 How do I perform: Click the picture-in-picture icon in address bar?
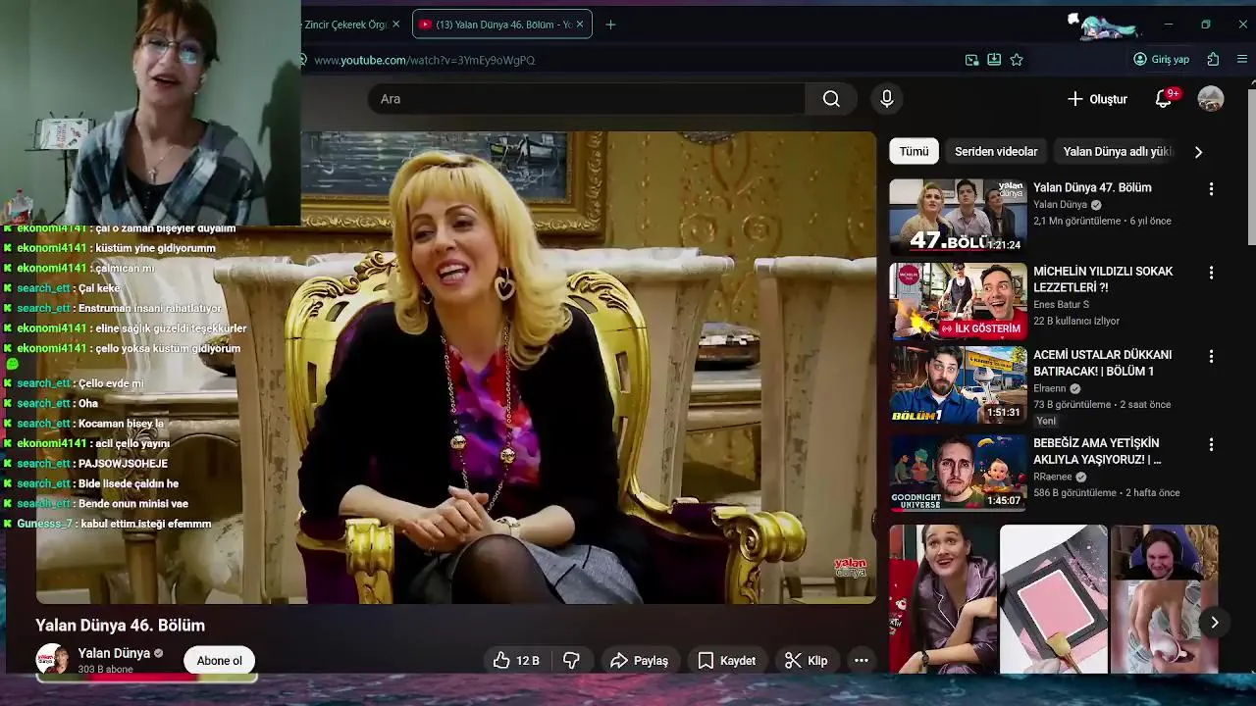971,60
